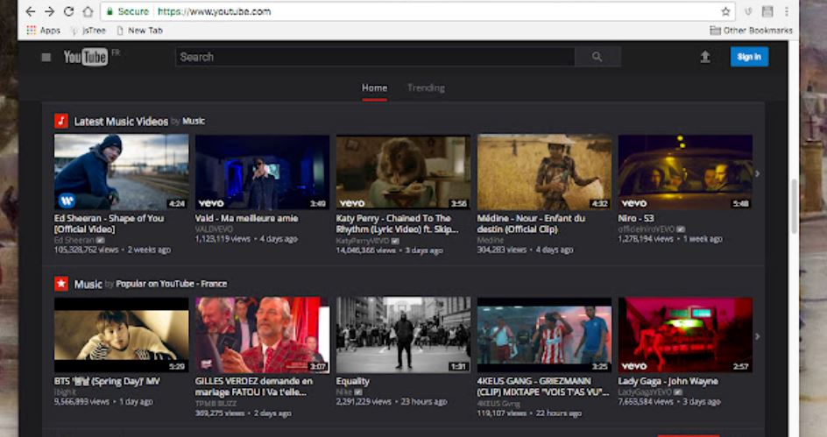This screenshot has width=827, height=437.
Task: Click 'Popular on YouTube - France' channel link
Action: tap(172, 284)
